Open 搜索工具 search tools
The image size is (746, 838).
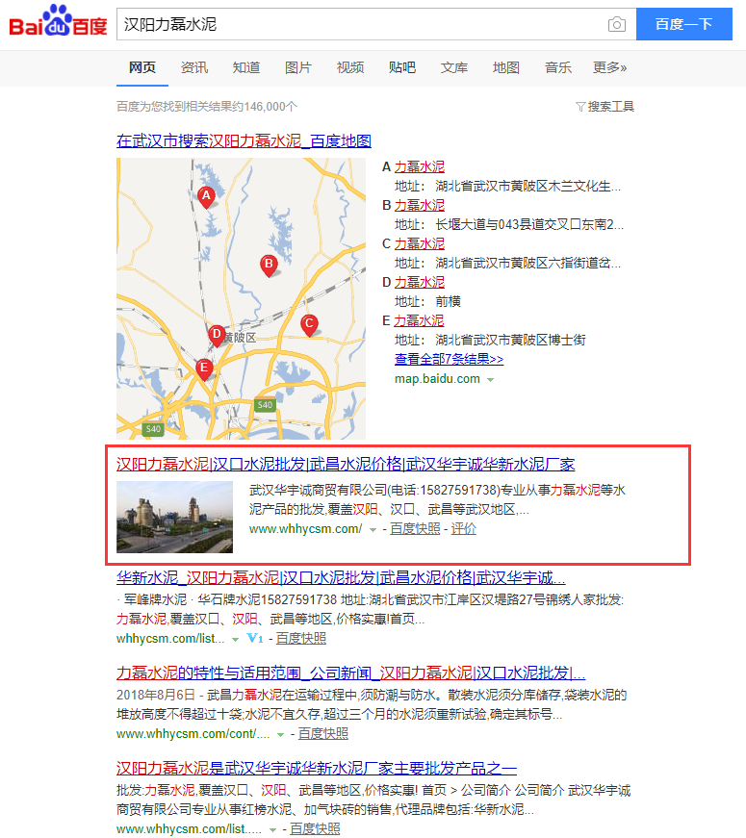coord(610,107)
